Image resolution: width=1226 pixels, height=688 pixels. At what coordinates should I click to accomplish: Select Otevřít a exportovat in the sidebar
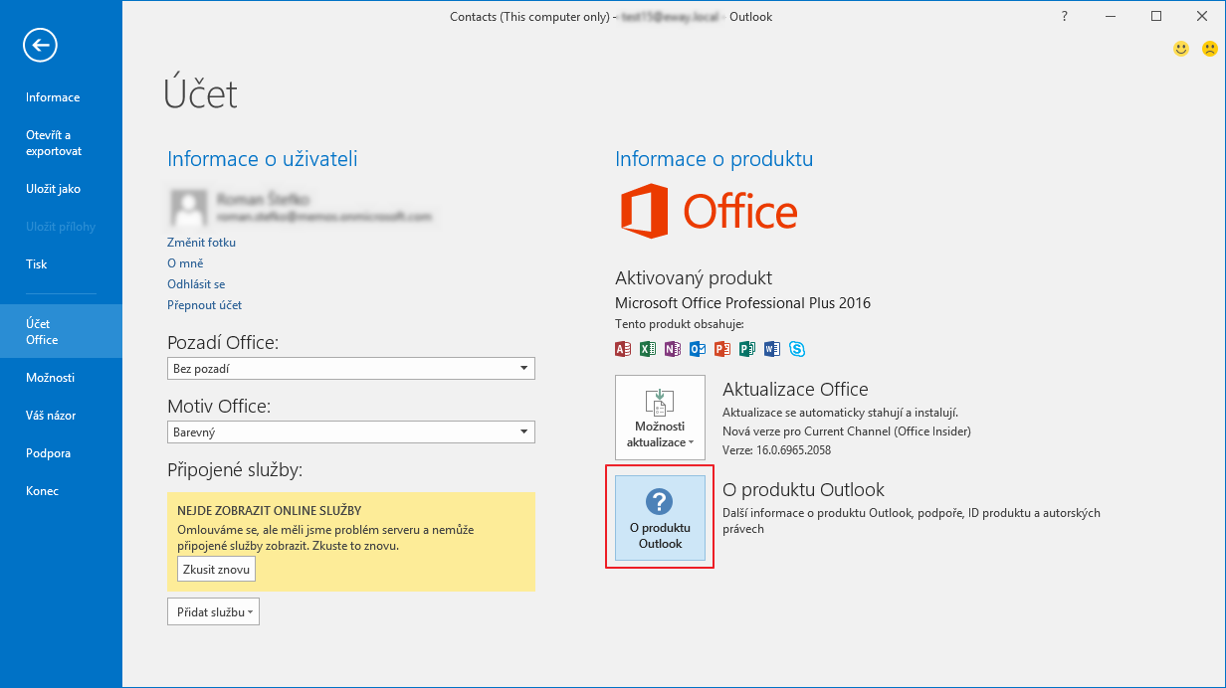[x=61, y=143]
